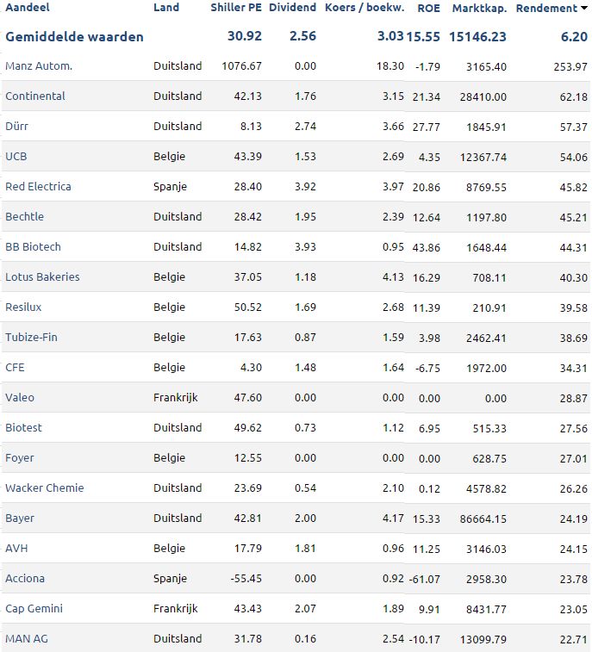
Task: Open the Cap Gemini stock page
Action: coord(34,608)
